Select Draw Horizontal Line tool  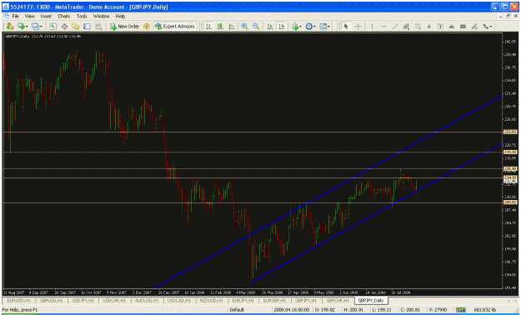(383, 27)
